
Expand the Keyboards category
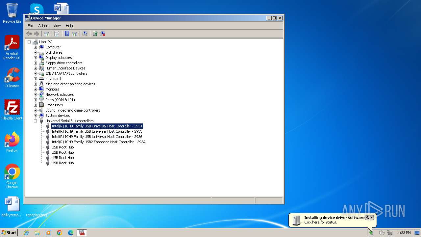[35, 79]
